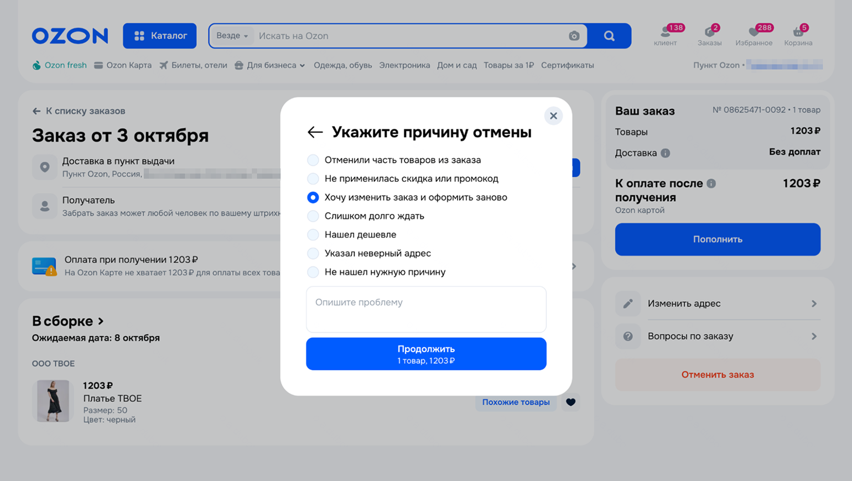This screenshot has width=852, height=481.
Task: Open Дом и сад category
Action: 457,65
